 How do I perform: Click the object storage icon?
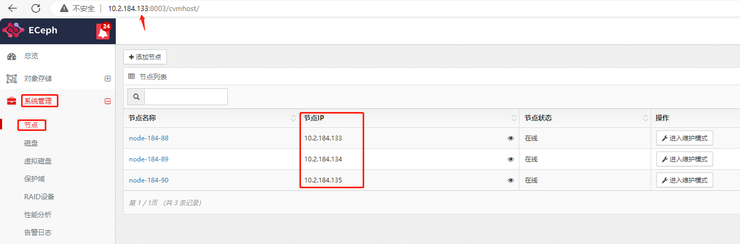[x=12, y=79]
